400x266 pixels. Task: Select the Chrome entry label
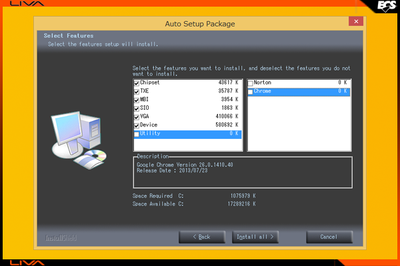[262, 91]
